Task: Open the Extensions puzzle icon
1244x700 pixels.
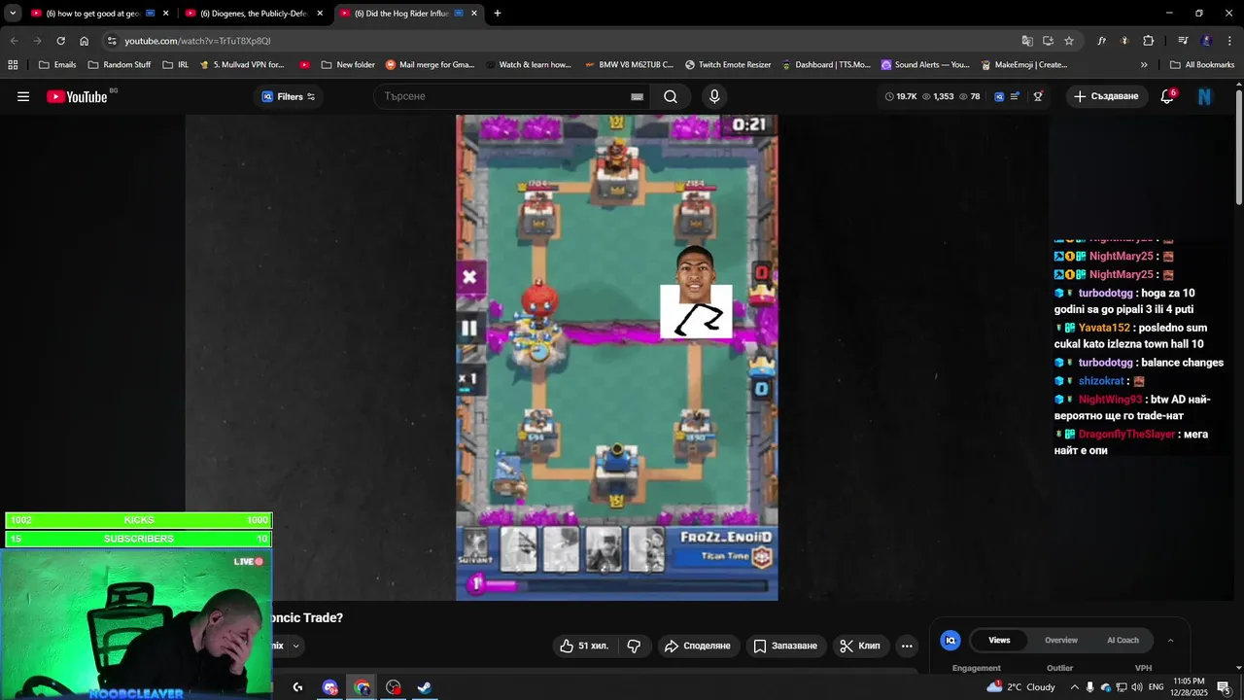Action: click(x=1148, y=41)
